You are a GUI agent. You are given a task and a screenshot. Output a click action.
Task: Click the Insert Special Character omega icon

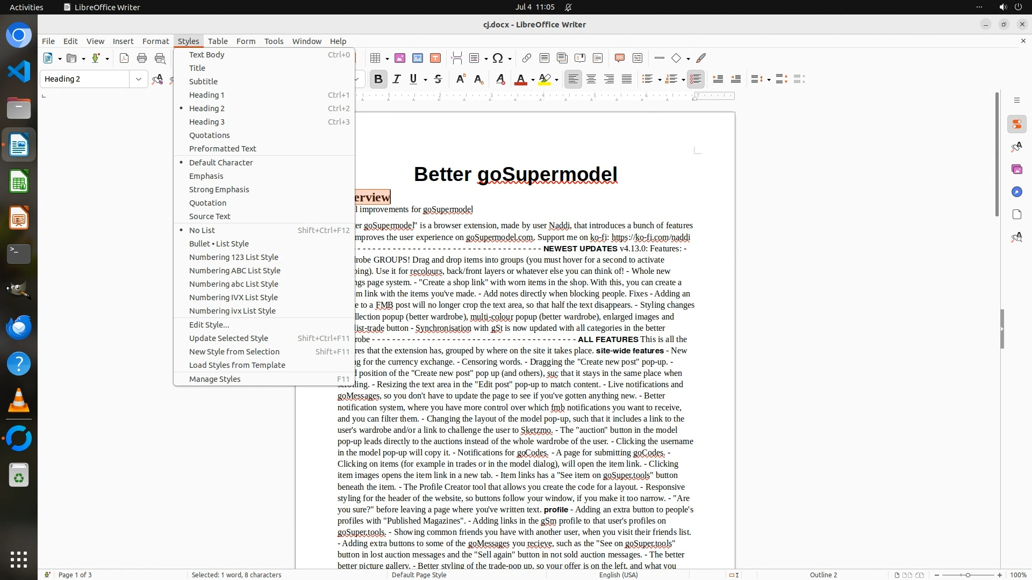click(x=498, y=58)
